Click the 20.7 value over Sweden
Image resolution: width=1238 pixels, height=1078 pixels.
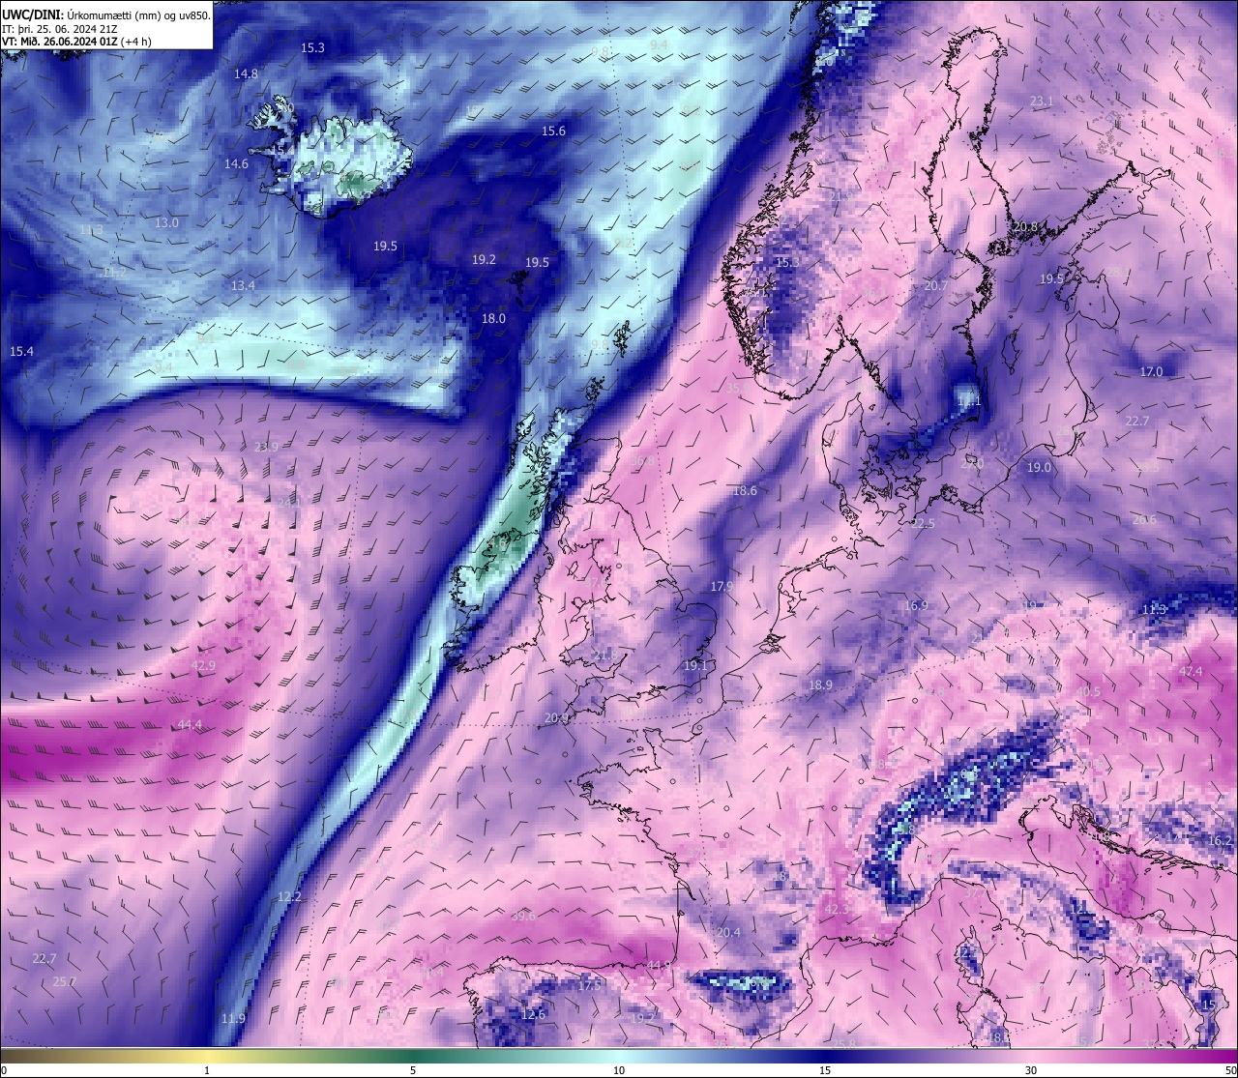(x=935, y=285)
